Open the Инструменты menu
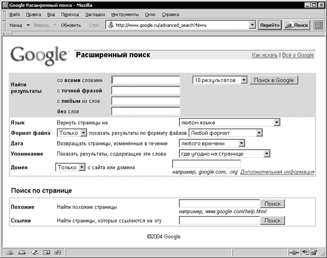The height and width of the screenshot is (258, 327). click(125, 14)
